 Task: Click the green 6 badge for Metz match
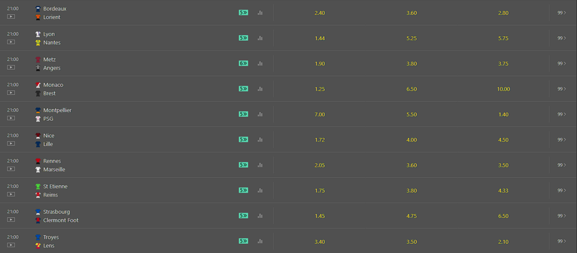[243, 63]
